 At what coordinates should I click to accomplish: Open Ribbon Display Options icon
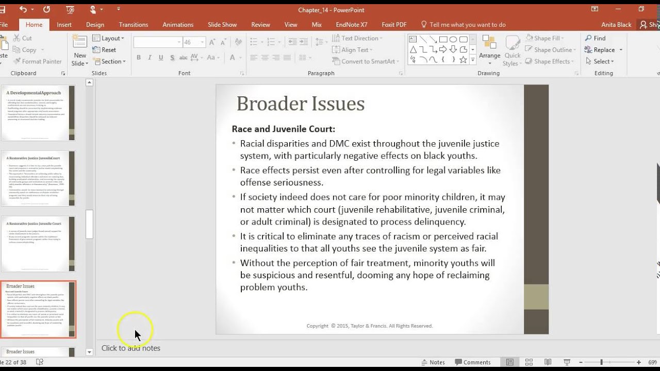(595, 9)
